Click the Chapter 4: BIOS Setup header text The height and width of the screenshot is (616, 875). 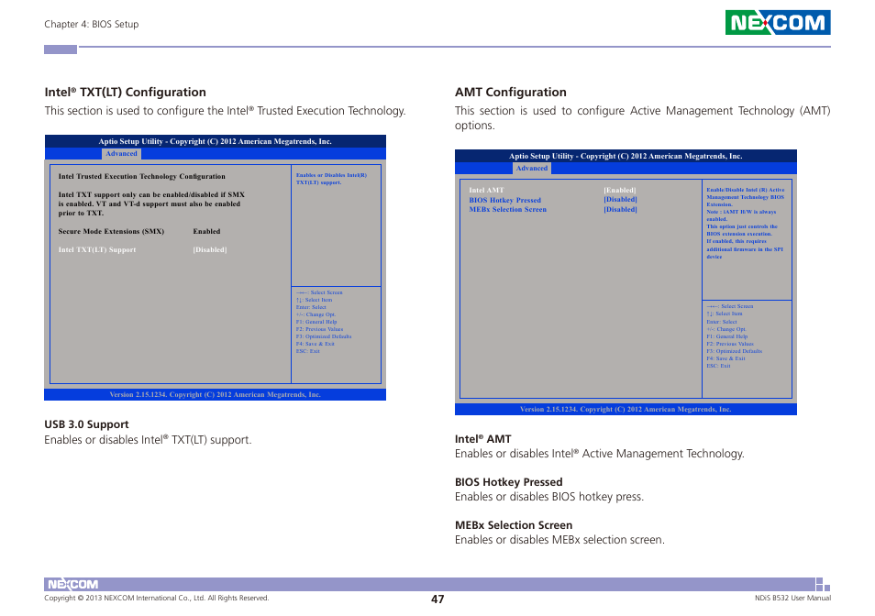pyautogui.click(x=92, y=24)
